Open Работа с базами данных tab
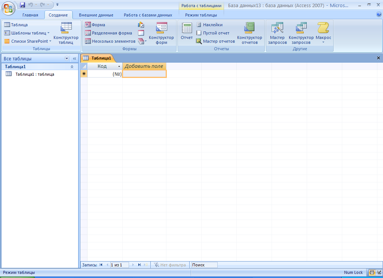The height and width of the screenshot is (278, 383). coord(148,15)
